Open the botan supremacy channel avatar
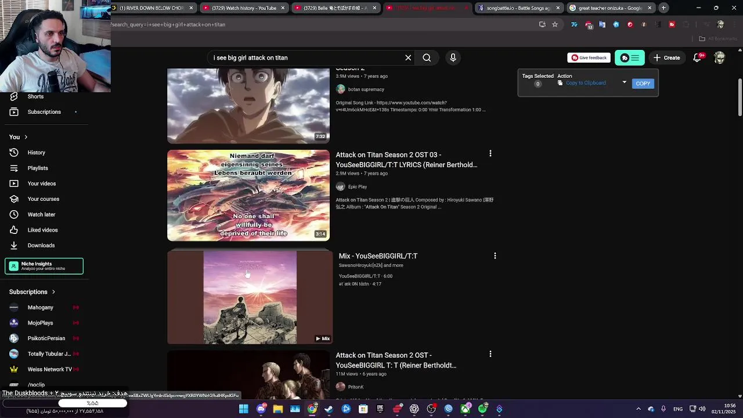The image size is (743, 418). click(341, 89)
